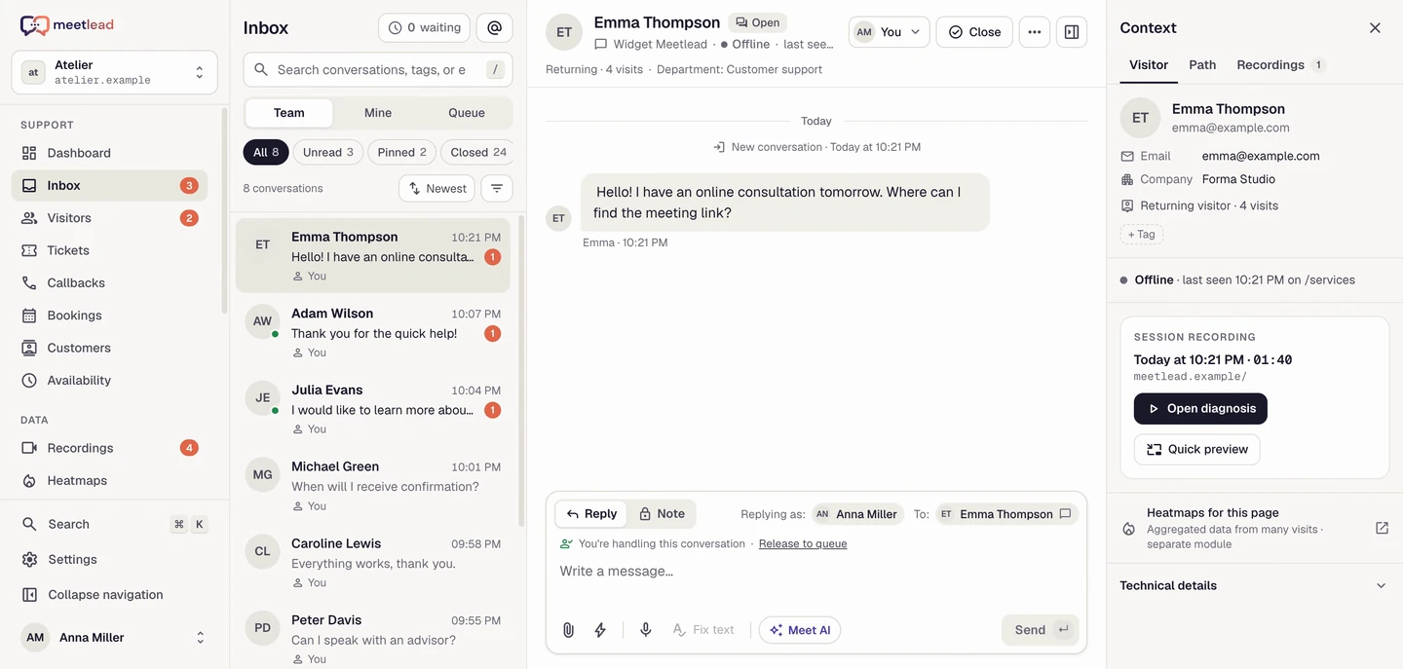Image resolution: width=1403 pixels, height=669 pixels.
Task: Open Availability in the sidebar
Action: click(109, 380)
